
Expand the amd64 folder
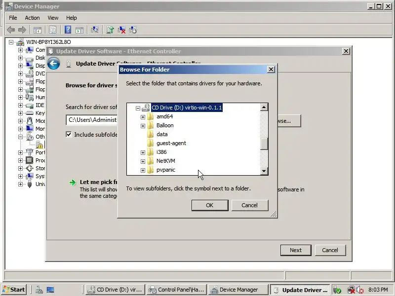click(x=143, y=117)
